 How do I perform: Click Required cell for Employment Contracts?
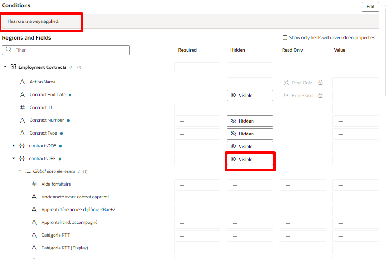coord(197,68)
